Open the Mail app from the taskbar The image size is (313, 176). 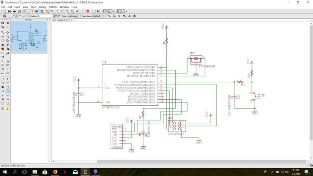(x=75, y=172)
